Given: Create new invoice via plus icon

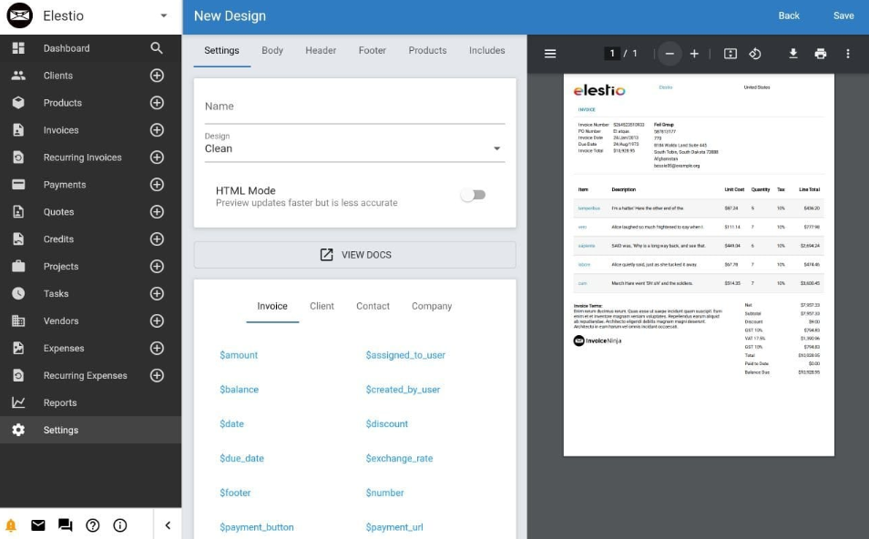Looking at the screenshot, I should coord(157,129).
